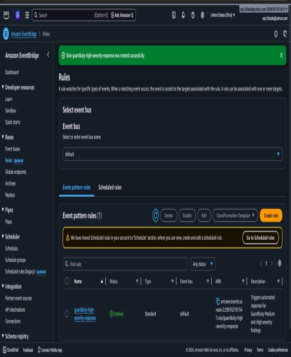This screenshot has height=357, width=291.
Task: Collapse the Developer resources section
Action: [3, 87]
